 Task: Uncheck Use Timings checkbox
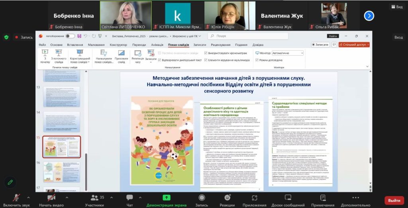[x=206, y=53]
